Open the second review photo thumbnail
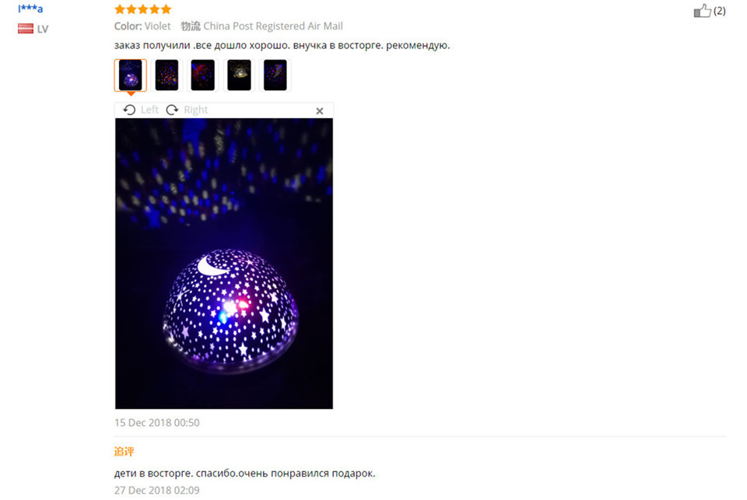Image resolution: width=747 pixels, height=500 pixels. [167, 75]
